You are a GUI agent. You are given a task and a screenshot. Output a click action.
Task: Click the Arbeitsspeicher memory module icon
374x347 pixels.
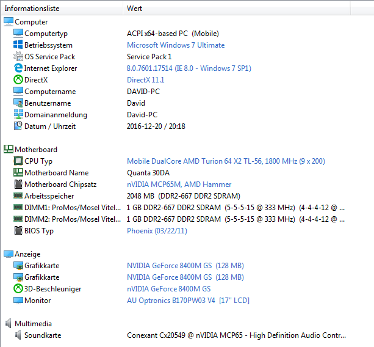tap(18, 195)
